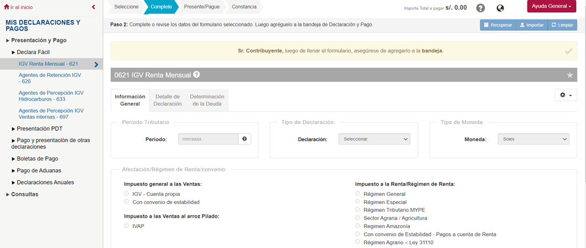This screenshot has height=248, width=586.
Task: Open Agentes de Percepción IGV Ventas internas - 697
Action: click(51, 114)
